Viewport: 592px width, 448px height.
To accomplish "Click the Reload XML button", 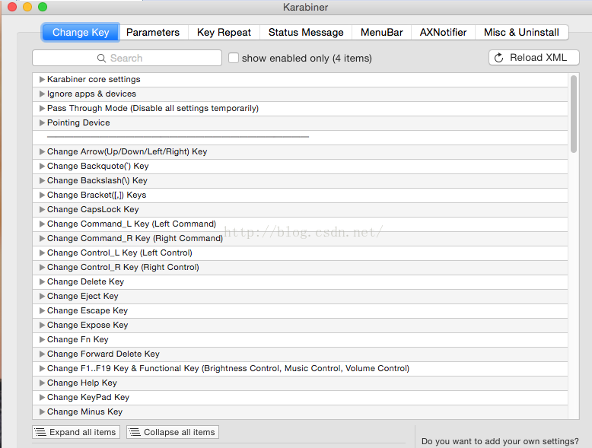I will pos(534,58).
